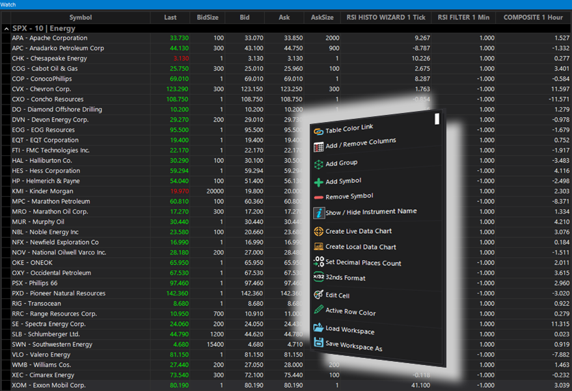Click the Watch window title
This screenshot has height=391, width=572.
click(x=8, y=5)
